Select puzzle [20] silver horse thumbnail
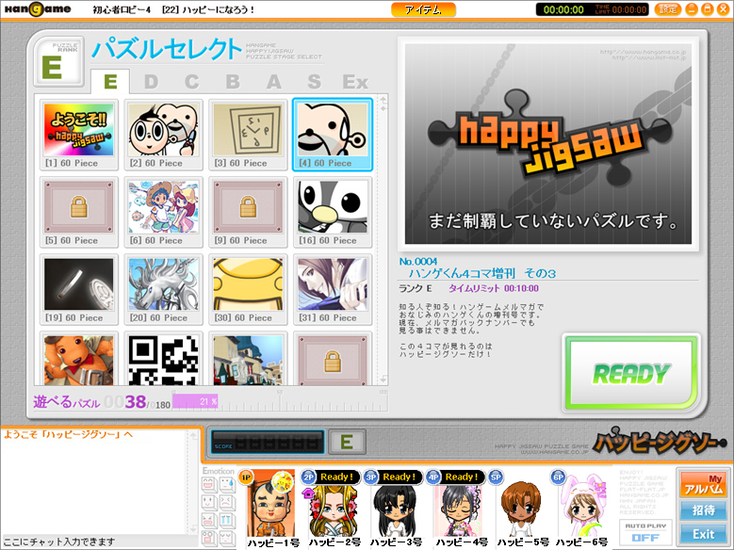 coord(163,289)
